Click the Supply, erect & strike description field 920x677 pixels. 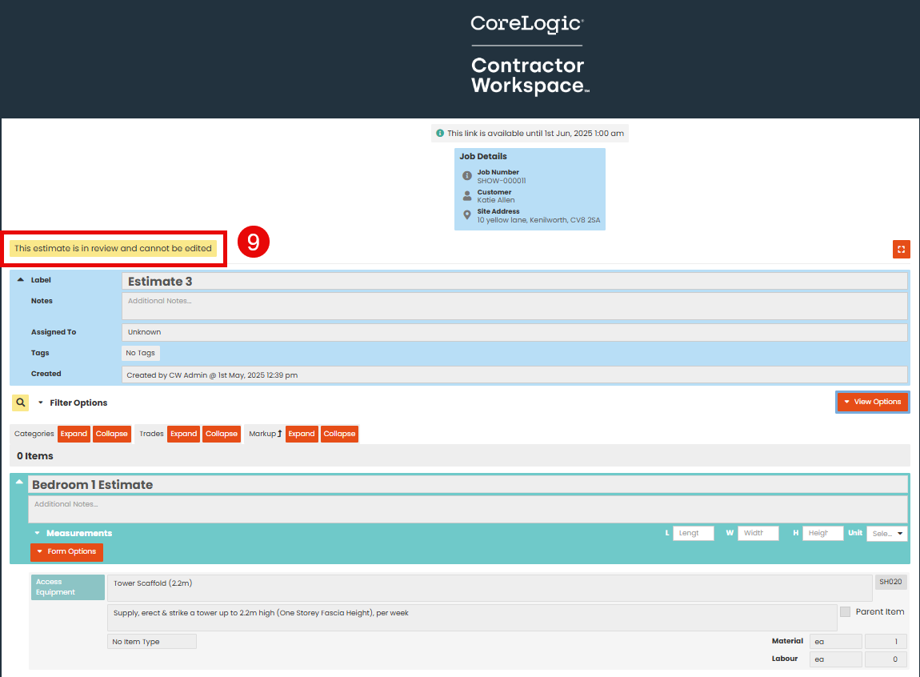[472, 618]
